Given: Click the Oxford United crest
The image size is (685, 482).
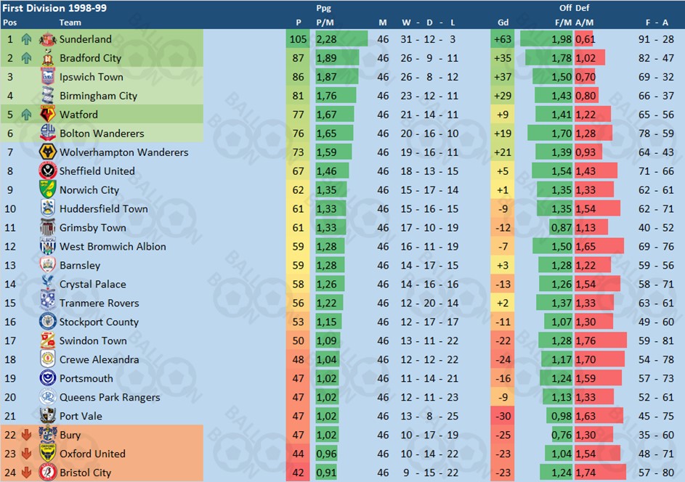Looking at the screenshot, I should [x=48, y=453].
